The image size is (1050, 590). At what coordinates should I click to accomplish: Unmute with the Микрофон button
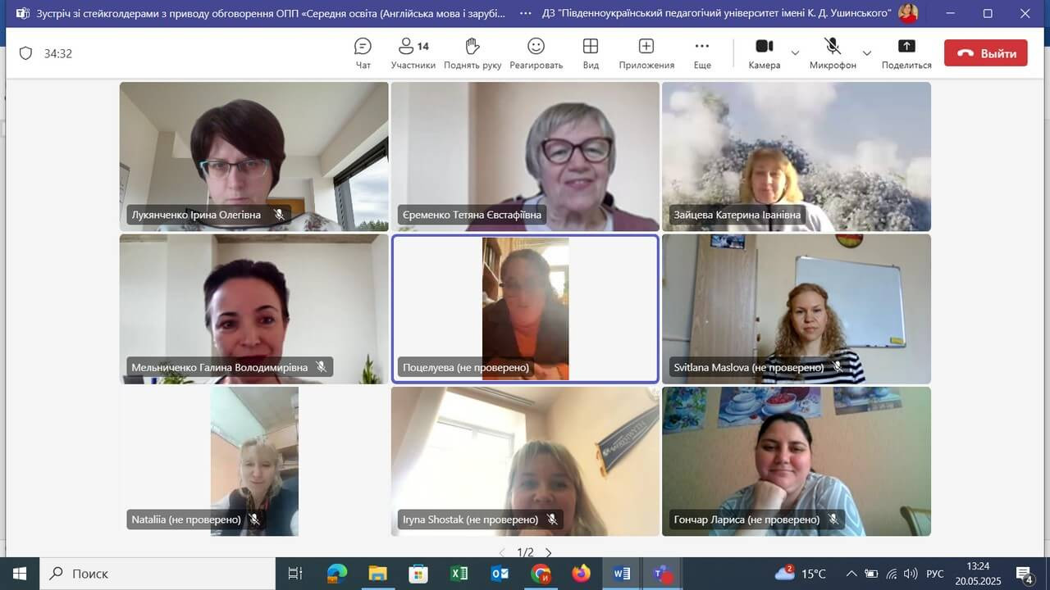[x=833, y=53]
